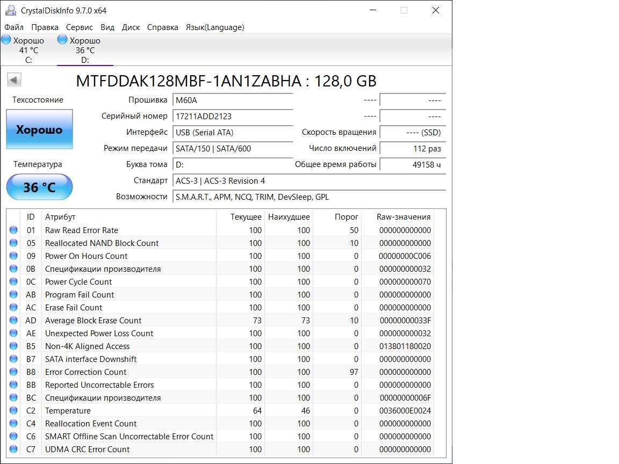Minimize the CrystalDiskInfo window
The width and height of the screenshot is (619, 464).
click(x=373, y=10)
